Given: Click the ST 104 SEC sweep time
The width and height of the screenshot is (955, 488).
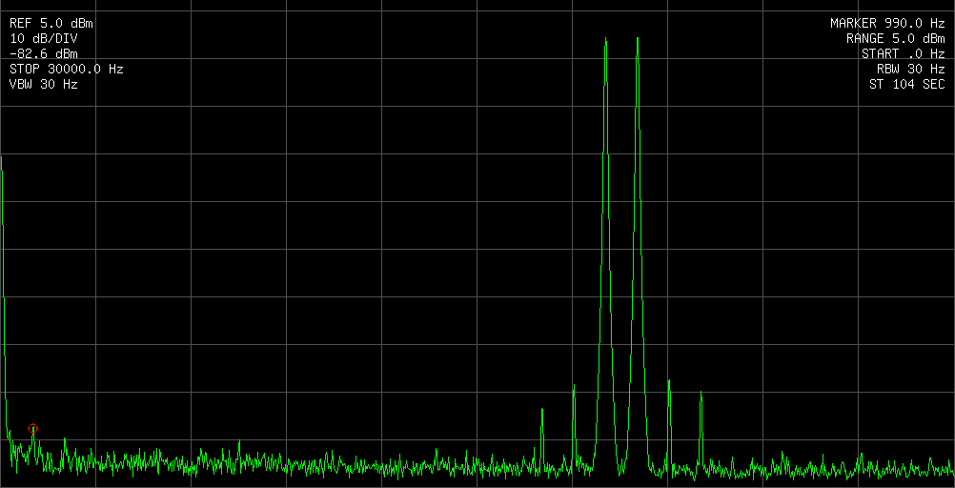Looking at the screenshot, I should [907, 85].
